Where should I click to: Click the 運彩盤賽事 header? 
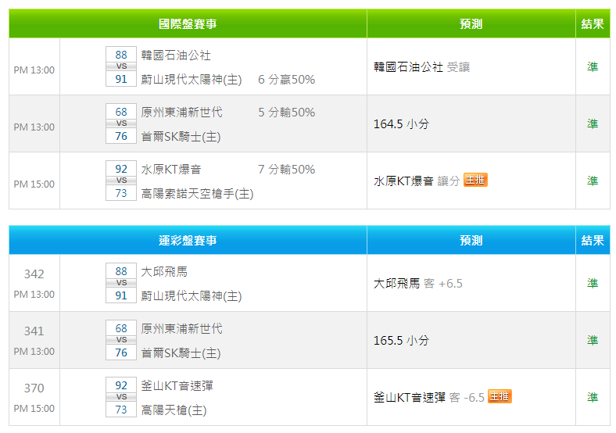(x=188, y=240)
